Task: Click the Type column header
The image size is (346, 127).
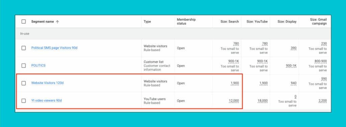Action: click(x=147, y=22)
